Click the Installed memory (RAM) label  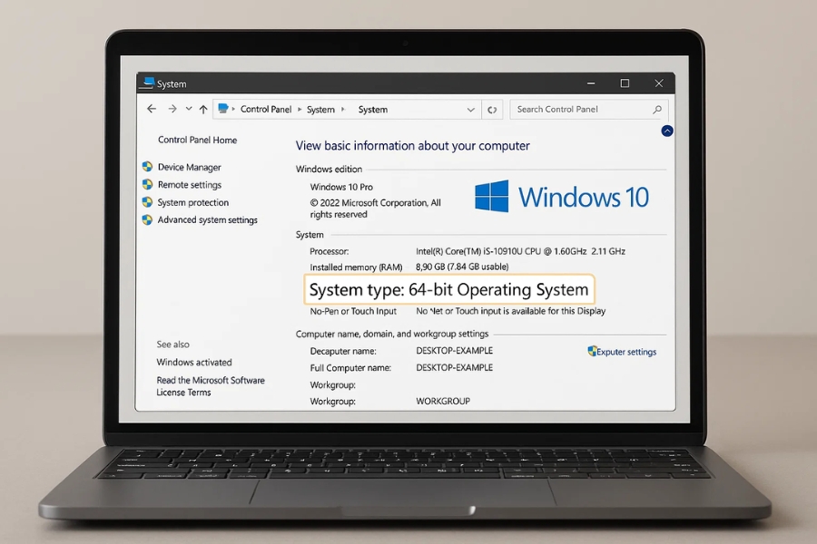tap(356, 267)
